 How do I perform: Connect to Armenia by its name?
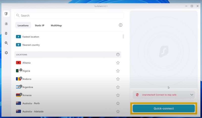27,95
